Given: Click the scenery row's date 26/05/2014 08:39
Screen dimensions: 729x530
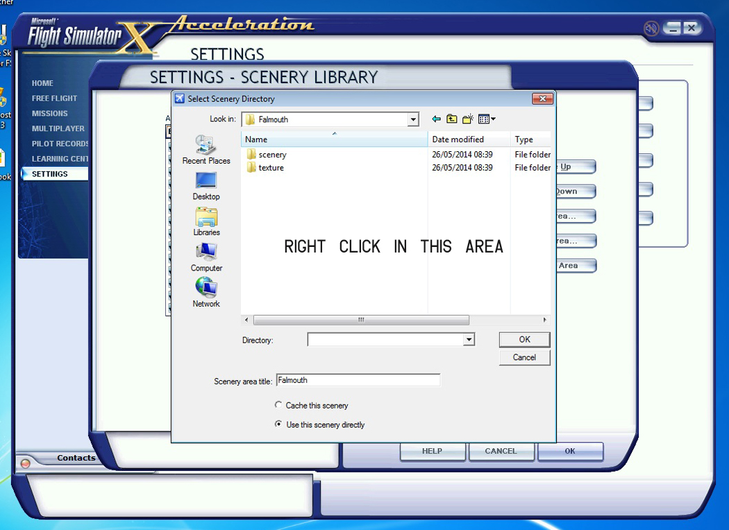Looking at the screenshot, I should click(x=462, y=154).
